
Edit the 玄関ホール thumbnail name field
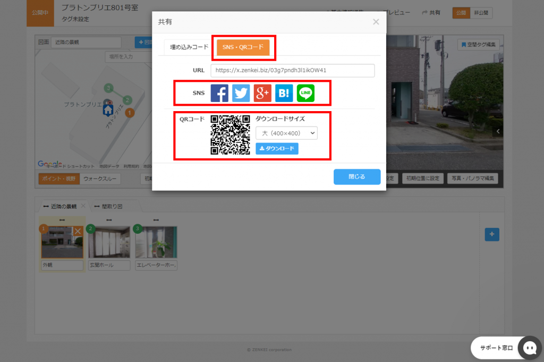tap(109, 265)
